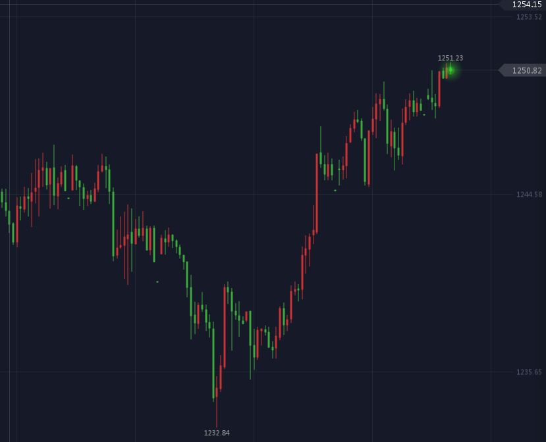
Task: Click the green dash below candles near 1250.82 line
Action: pyautogui.click(x=424, y=114)
